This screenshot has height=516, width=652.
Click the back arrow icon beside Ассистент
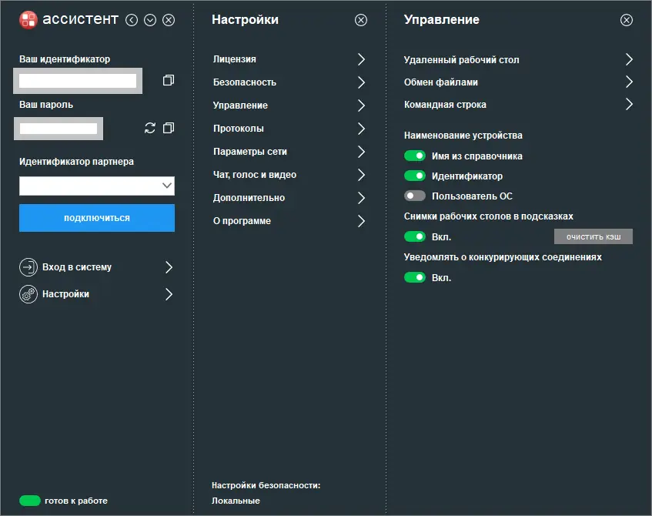tap(132, 20)
